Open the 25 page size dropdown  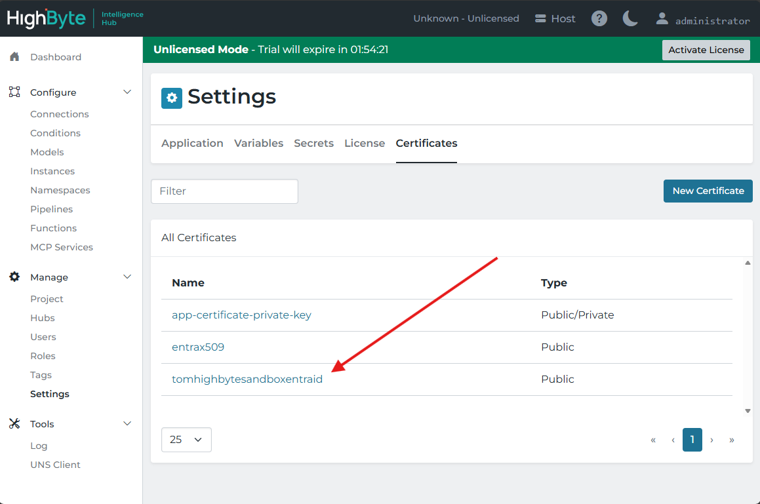[186, 440]
